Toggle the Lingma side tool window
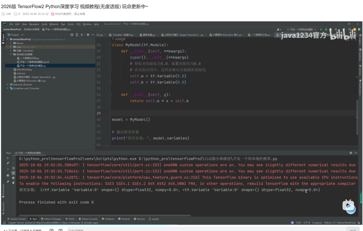 pyautogui.click(x=360, y=39)
